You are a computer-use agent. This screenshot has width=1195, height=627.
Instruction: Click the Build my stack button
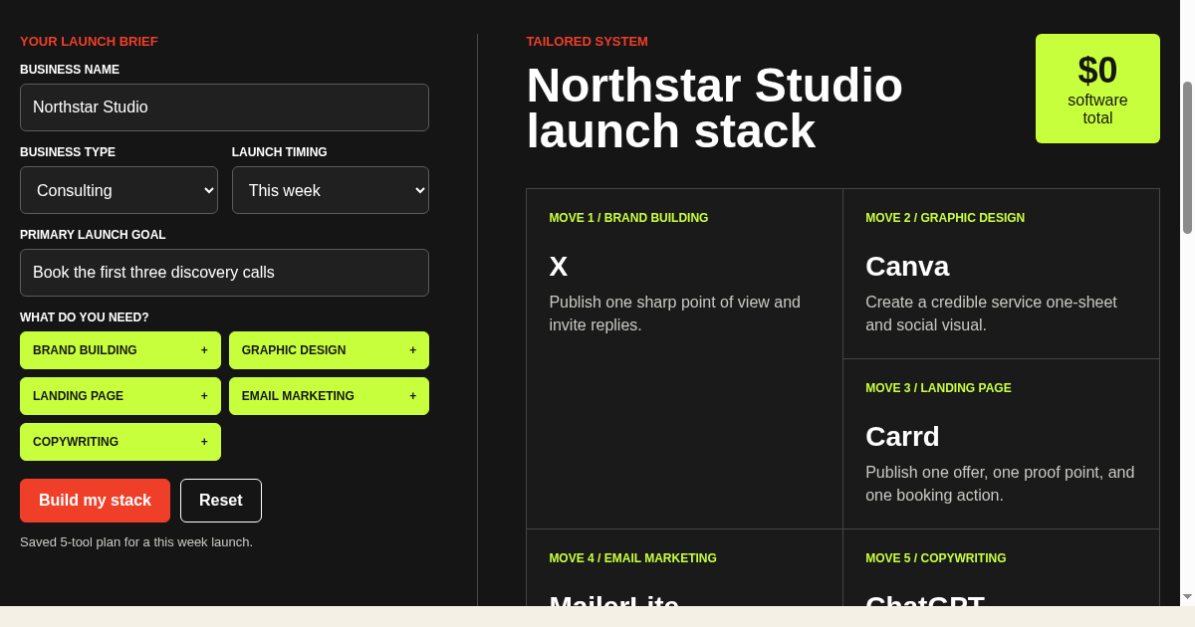point(95,501)
